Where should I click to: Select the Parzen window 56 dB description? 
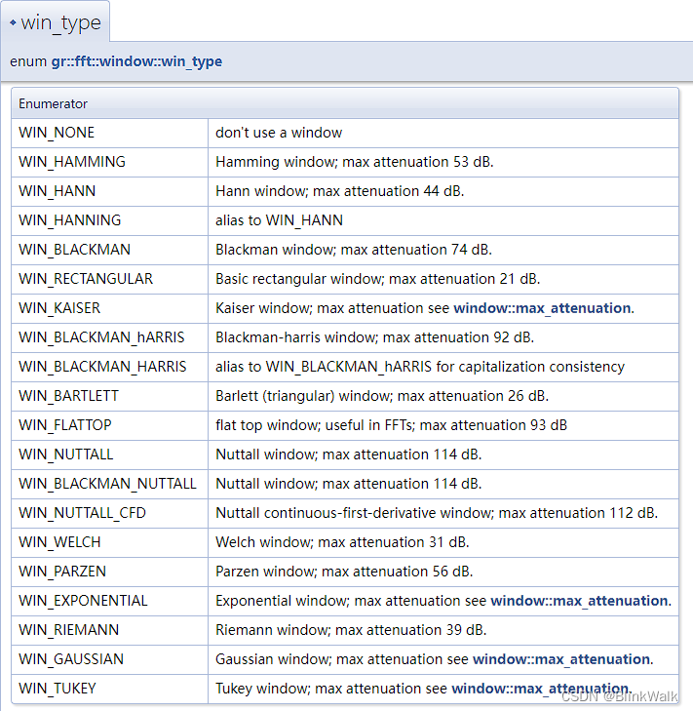point(344,572)
